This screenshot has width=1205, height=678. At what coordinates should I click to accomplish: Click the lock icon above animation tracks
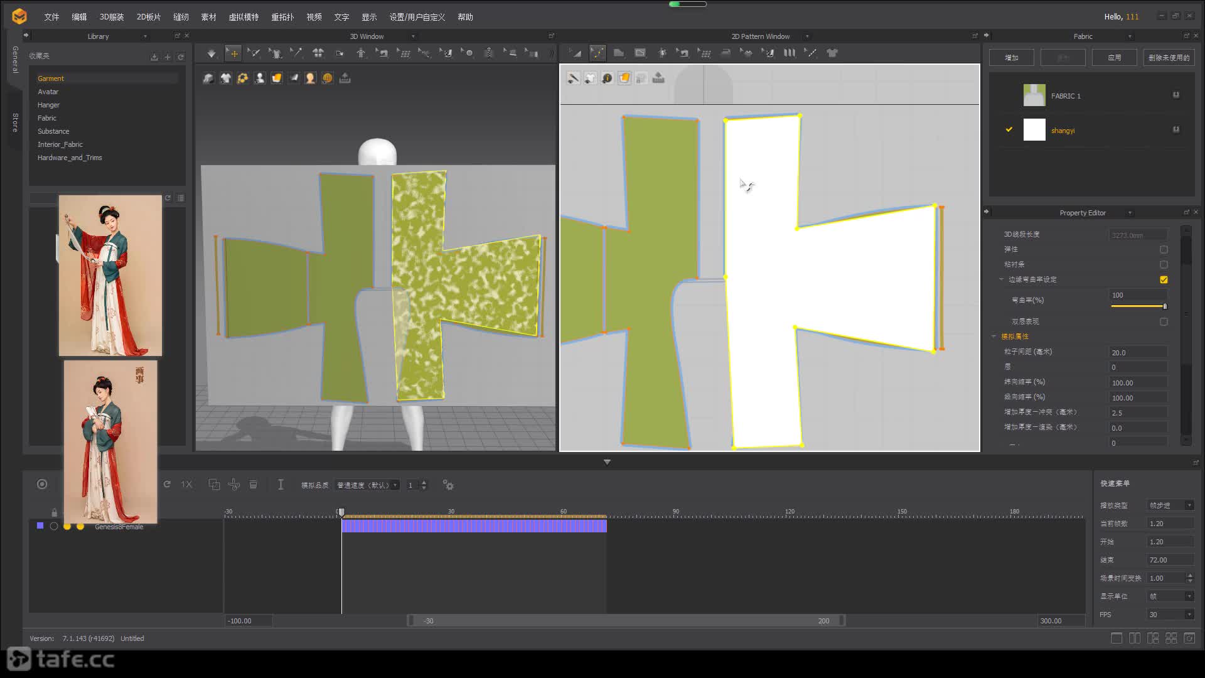pyautogui.click(x=54, y=513)
